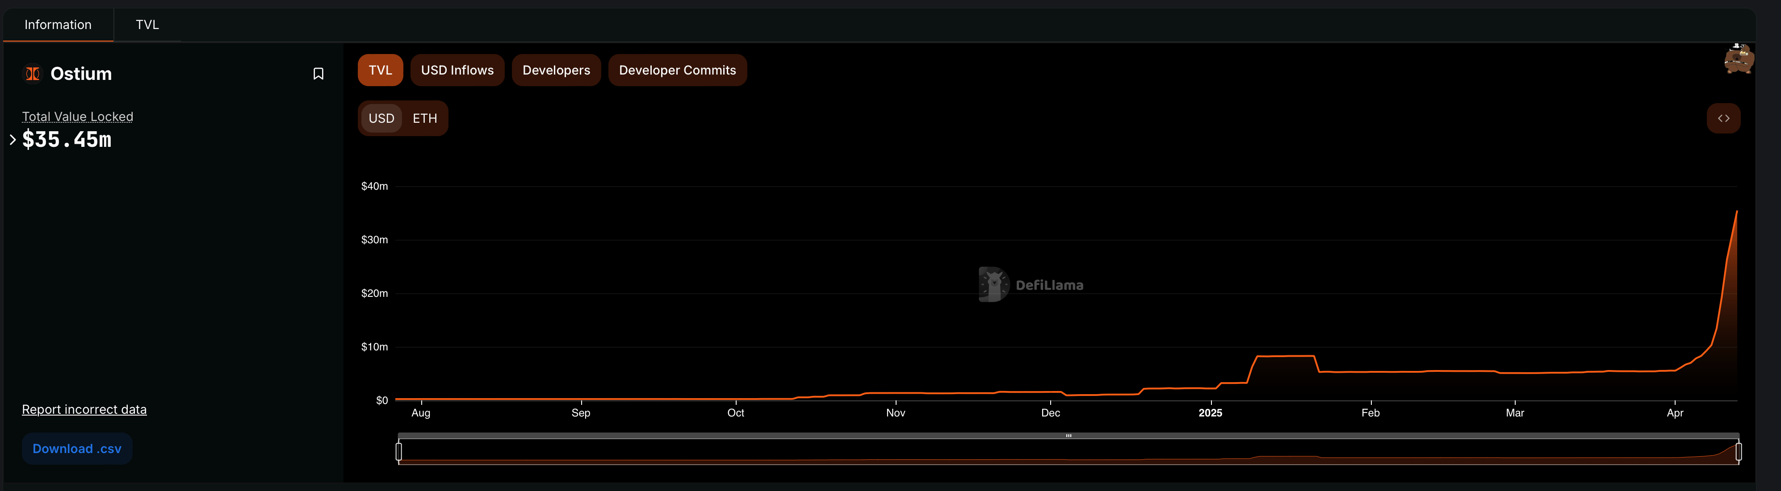Expand the Total Value Locked breakdown chevron
Viewport: 1781px width, 491px height.
click(13, 140)
